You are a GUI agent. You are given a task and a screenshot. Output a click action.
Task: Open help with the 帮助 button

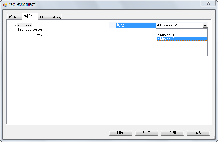[x=198, y=132]
